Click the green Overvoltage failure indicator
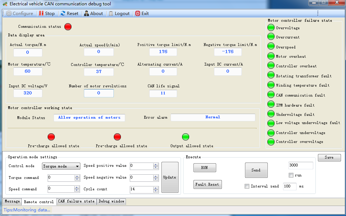This screenshot has height=216, width=346. [x=271, y=28]
